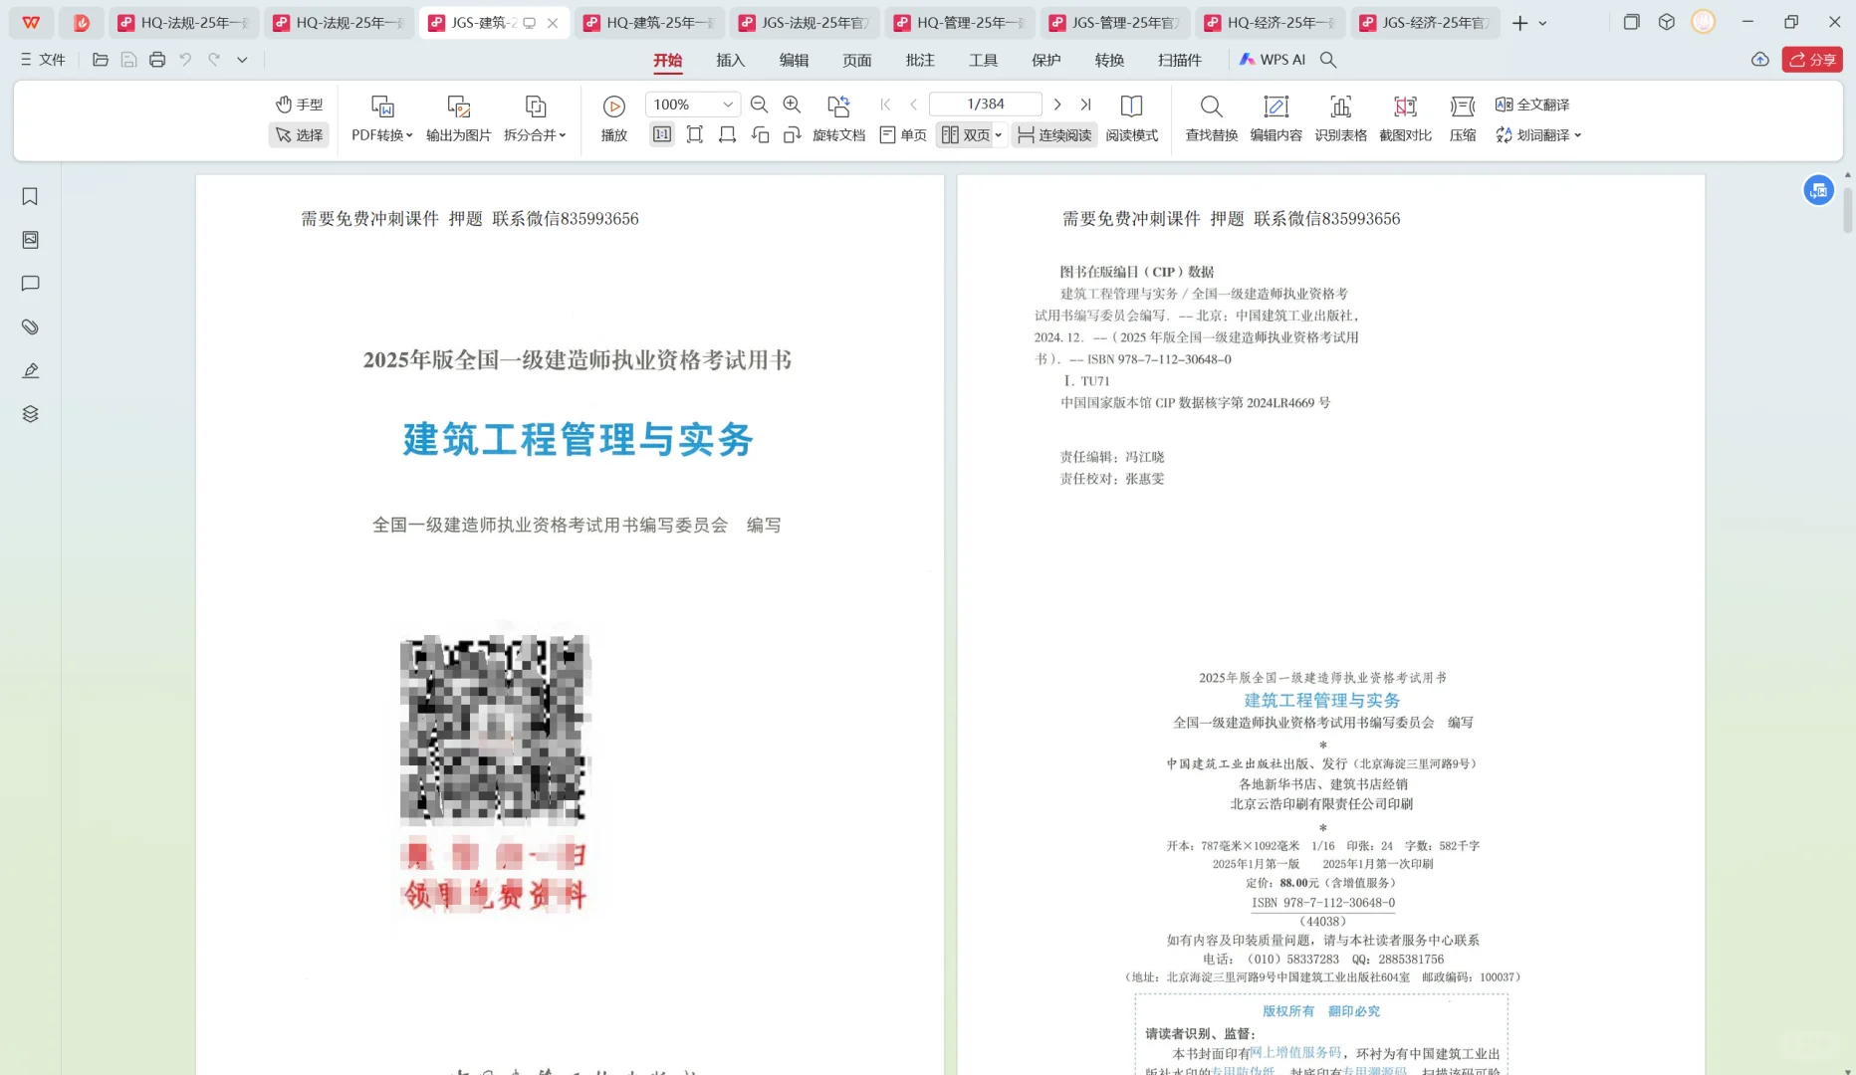Image resolution: width=1856 pixels, height=1075 pixels.
Task: Switch to 插入 ribbon tab
Action: pyautogui.click(x=730, y=60)
